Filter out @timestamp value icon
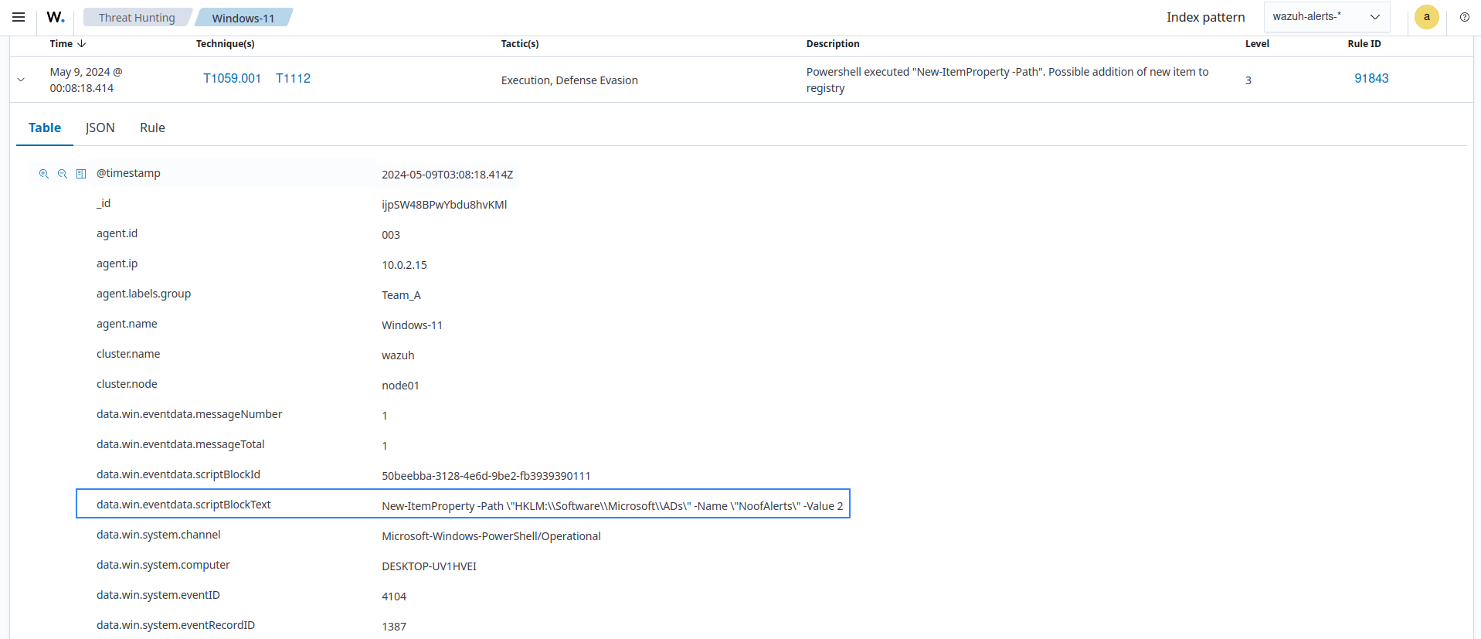 click(x=63, y=174)
